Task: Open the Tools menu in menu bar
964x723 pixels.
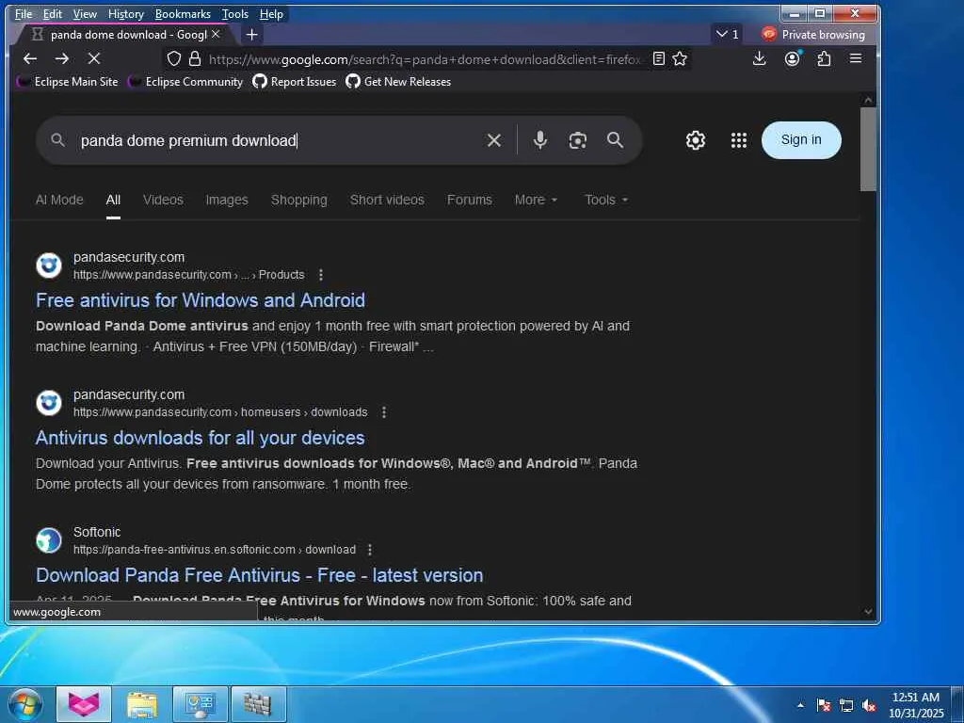Action: [234, 13]
